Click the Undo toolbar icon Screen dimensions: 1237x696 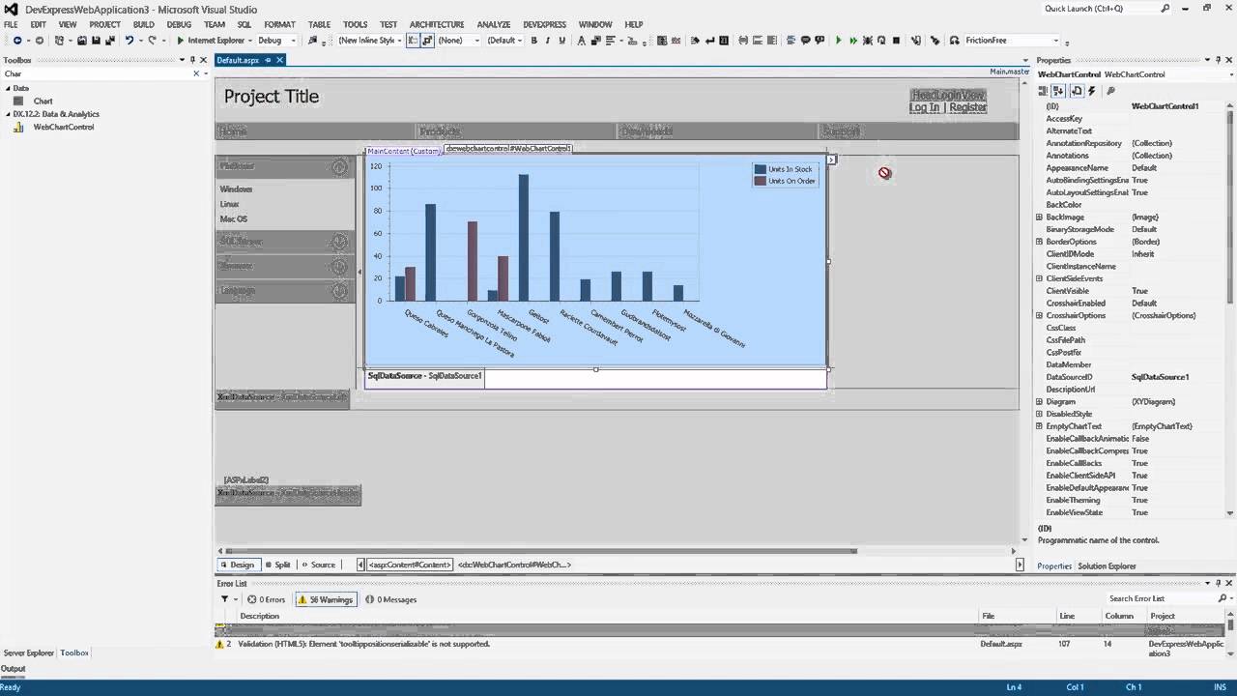129,41
